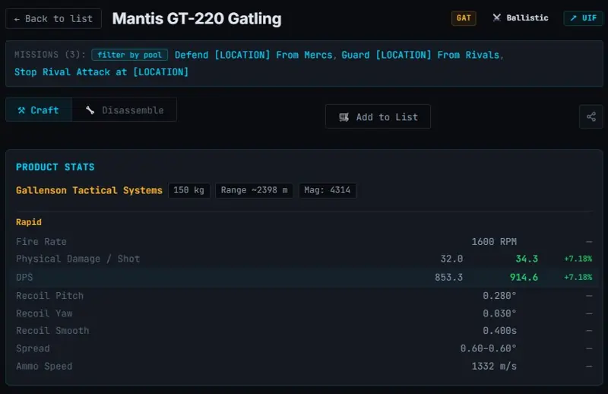
Task: Click the crafted DPS value 914.6
Action: click(x=524, y=277)
